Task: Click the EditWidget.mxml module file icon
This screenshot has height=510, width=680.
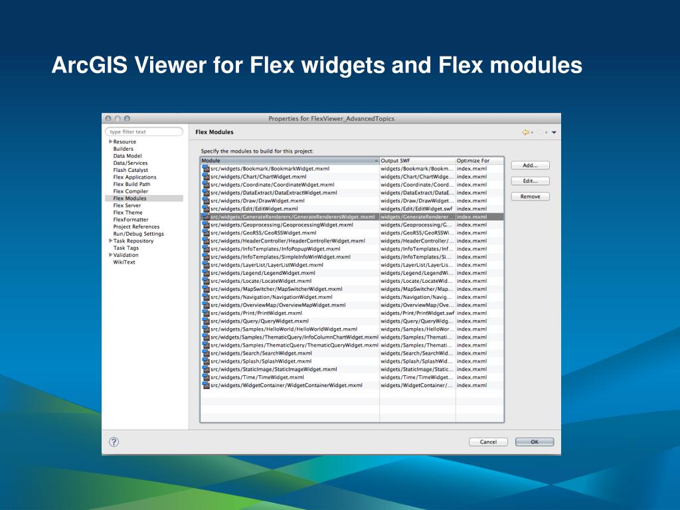Action: pyautogui.click(x=206, y=209)
